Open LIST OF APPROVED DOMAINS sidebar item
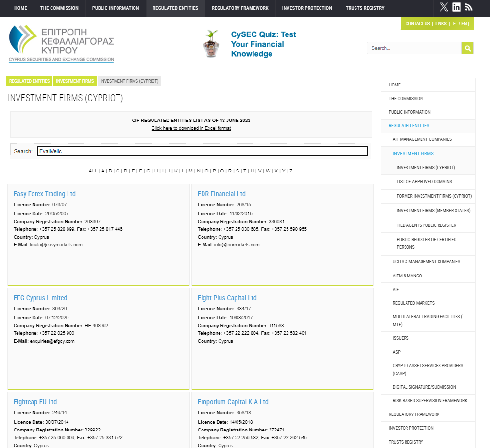Viewport: 490px width, 448px height. point(428,182)
